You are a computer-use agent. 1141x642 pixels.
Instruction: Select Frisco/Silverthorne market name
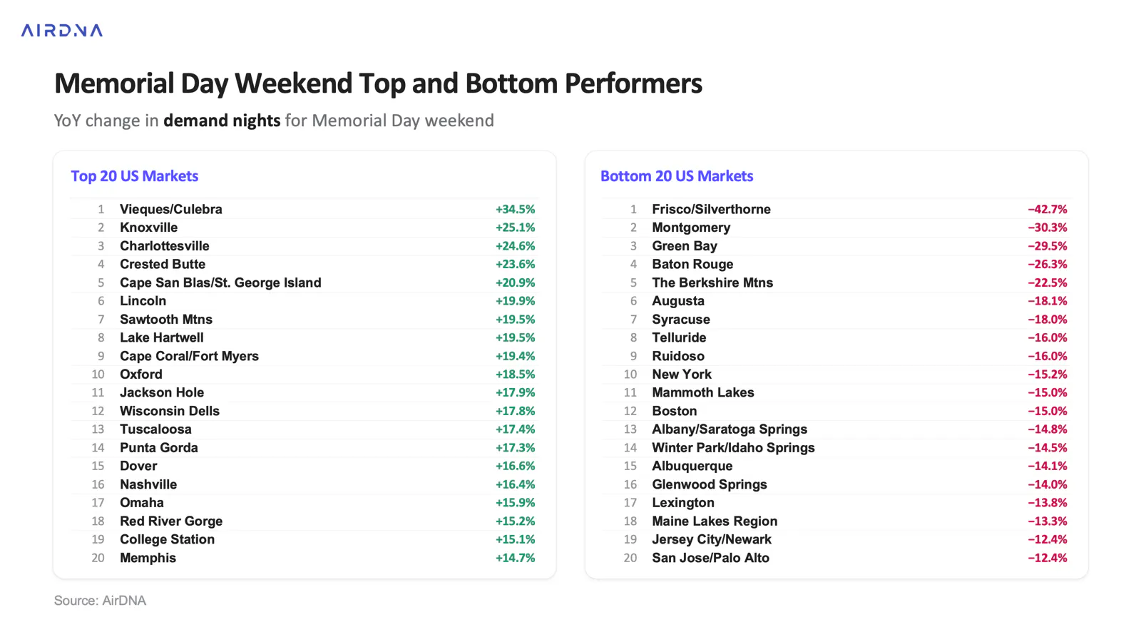(x=712, y=209)
